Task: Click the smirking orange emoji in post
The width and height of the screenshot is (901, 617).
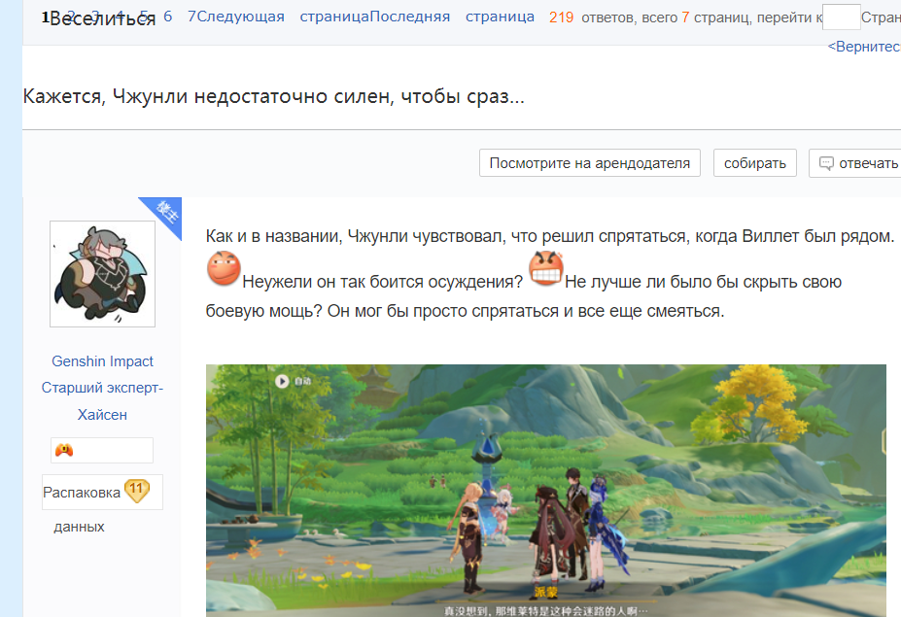Action: coord(224,268)
